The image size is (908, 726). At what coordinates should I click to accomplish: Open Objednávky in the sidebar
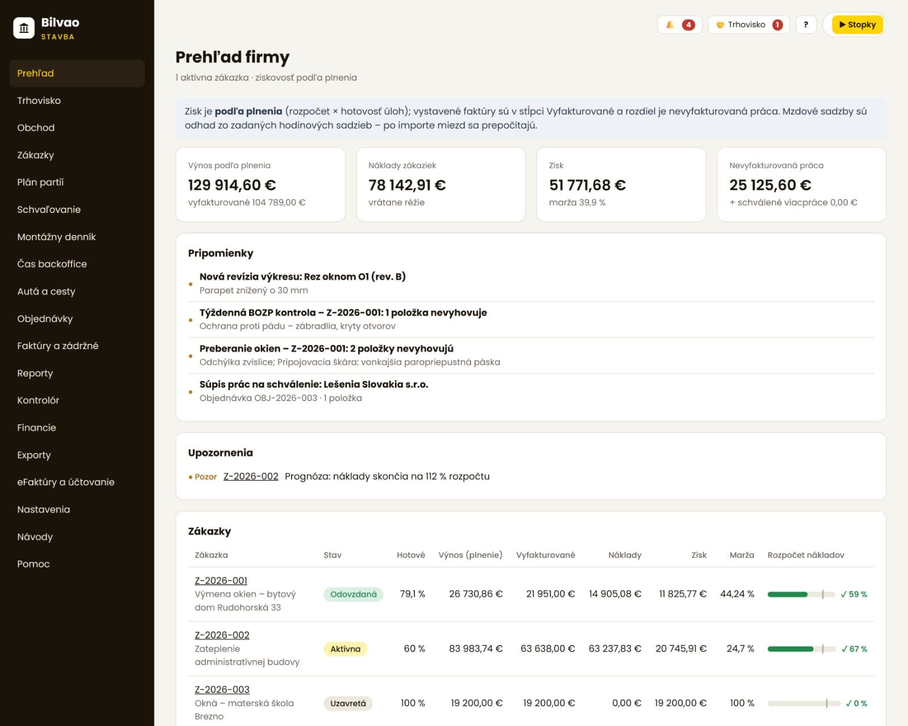pos(77,318)
